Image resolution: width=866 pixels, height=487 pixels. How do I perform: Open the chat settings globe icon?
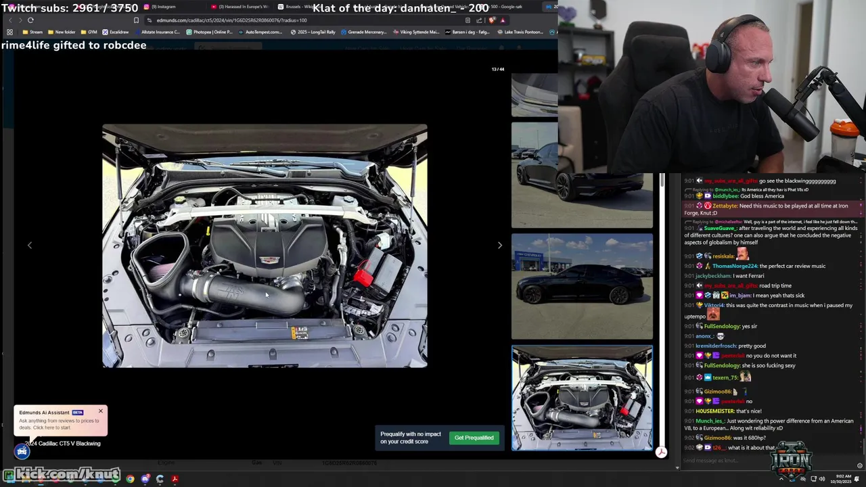coord(860,465)
